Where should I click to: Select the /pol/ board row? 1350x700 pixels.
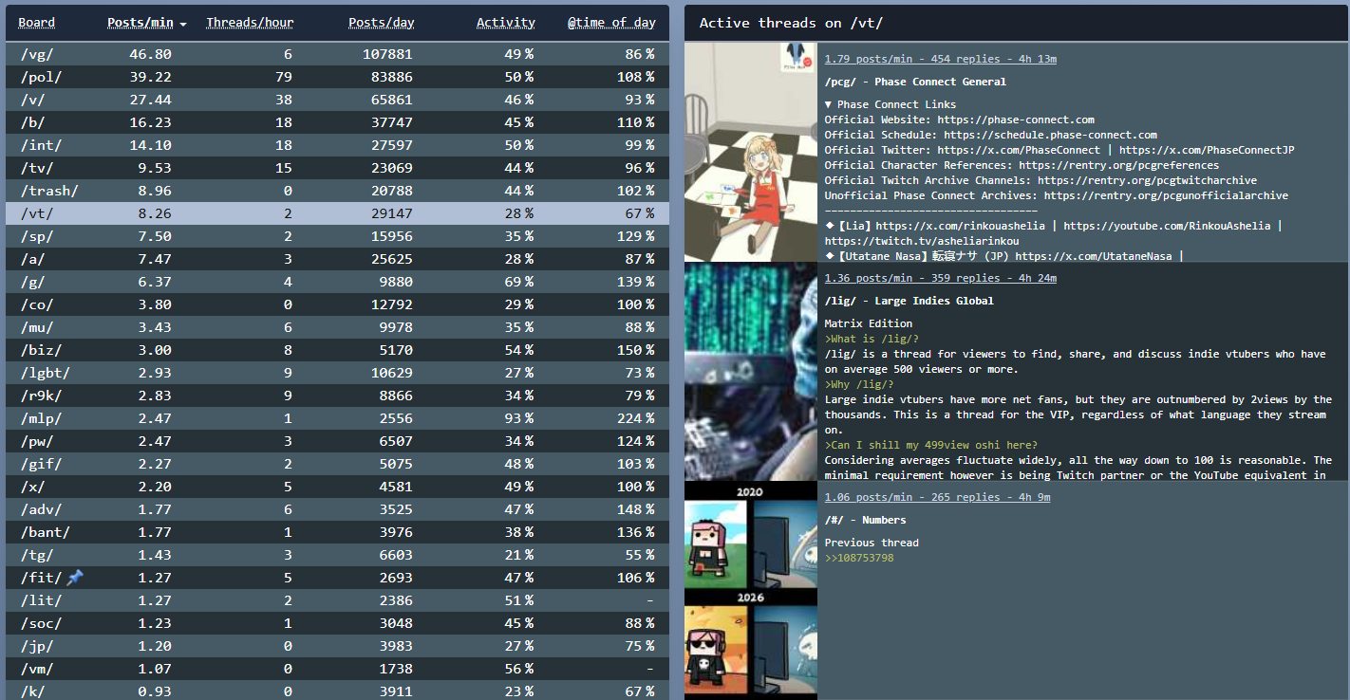click(x=337, y=77)
